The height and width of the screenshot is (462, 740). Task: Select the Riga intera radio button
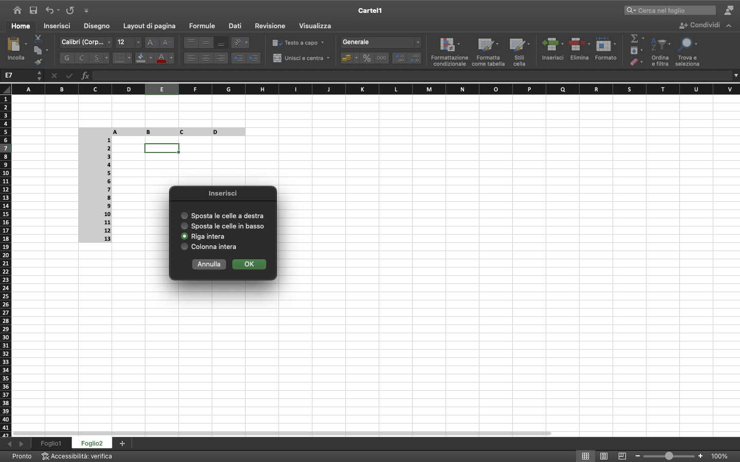point(184,236)
